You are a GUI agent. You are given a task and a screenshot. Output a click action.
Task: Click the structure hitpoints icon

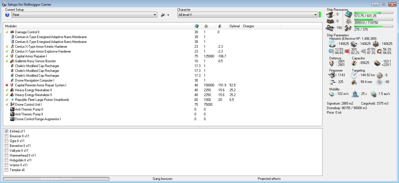(x=376, y=44)
